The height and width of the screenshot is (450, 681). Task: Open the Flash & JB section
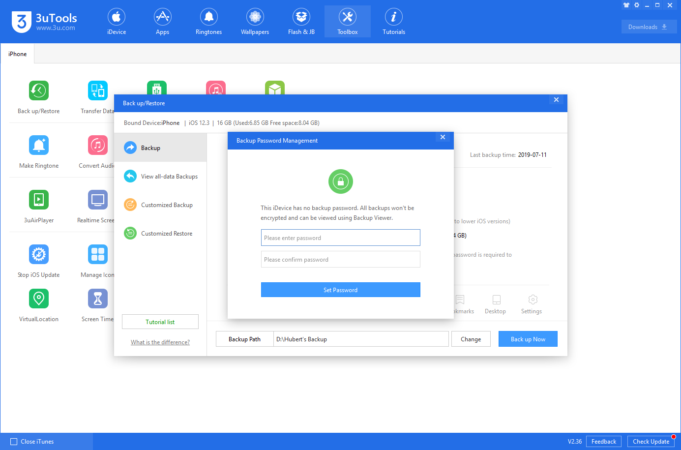click(x=301, y=22)
